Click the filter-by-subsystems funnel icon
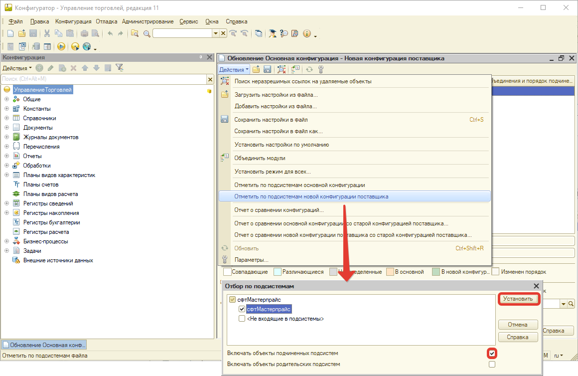 tap(119, 68)
